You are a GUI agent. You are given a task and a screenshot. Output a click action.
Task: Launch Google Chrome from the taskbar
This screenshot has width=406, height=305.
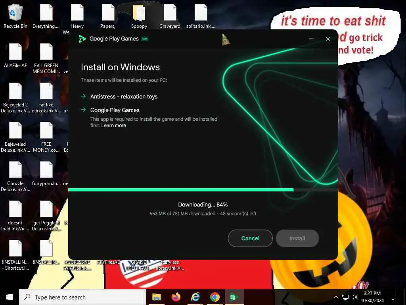tap(214, 297)
